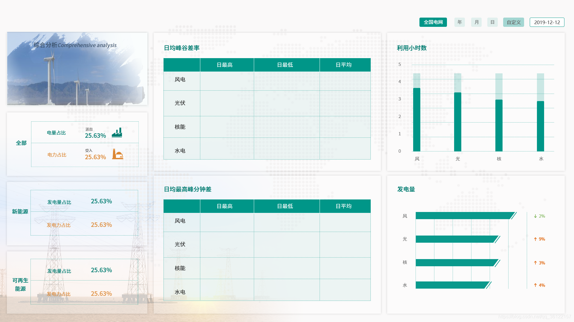Click the 新能源 section label

tap(20, 212)
